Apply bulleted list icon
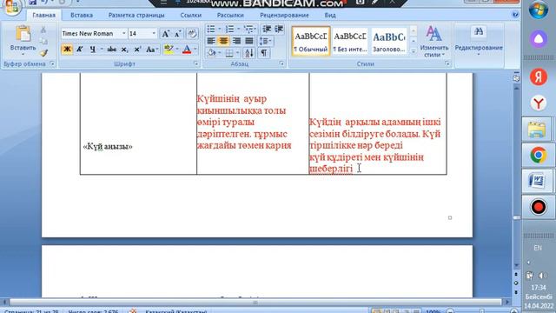 (x=211, y=29)
